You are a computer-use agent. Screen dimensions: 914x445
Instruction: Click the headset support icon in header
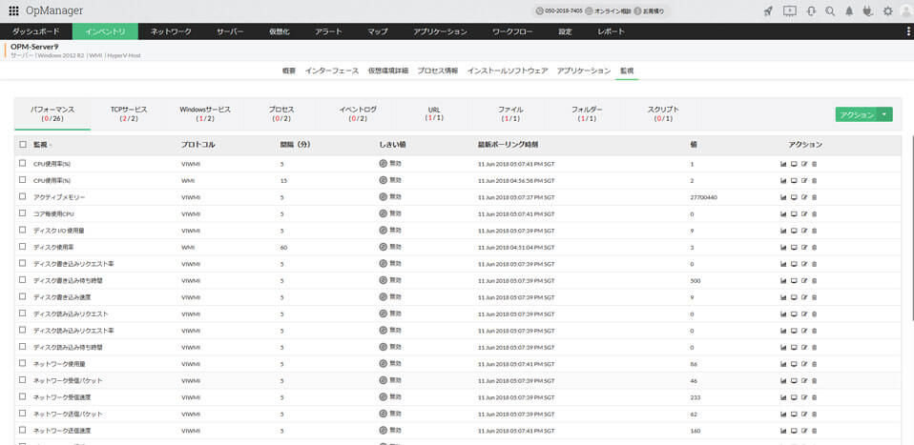click(810, 11)
